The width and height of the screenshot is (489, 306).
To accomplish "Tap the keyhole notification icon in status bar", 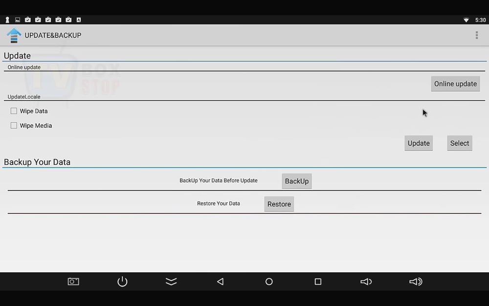I will coord(7,20).
